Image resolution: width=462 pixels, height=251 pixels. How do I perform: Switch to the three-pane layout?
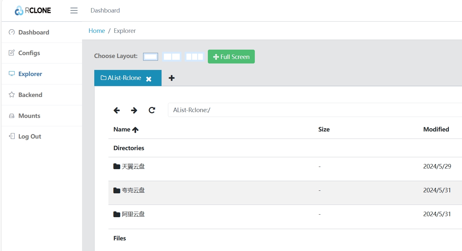click(195, 57)
